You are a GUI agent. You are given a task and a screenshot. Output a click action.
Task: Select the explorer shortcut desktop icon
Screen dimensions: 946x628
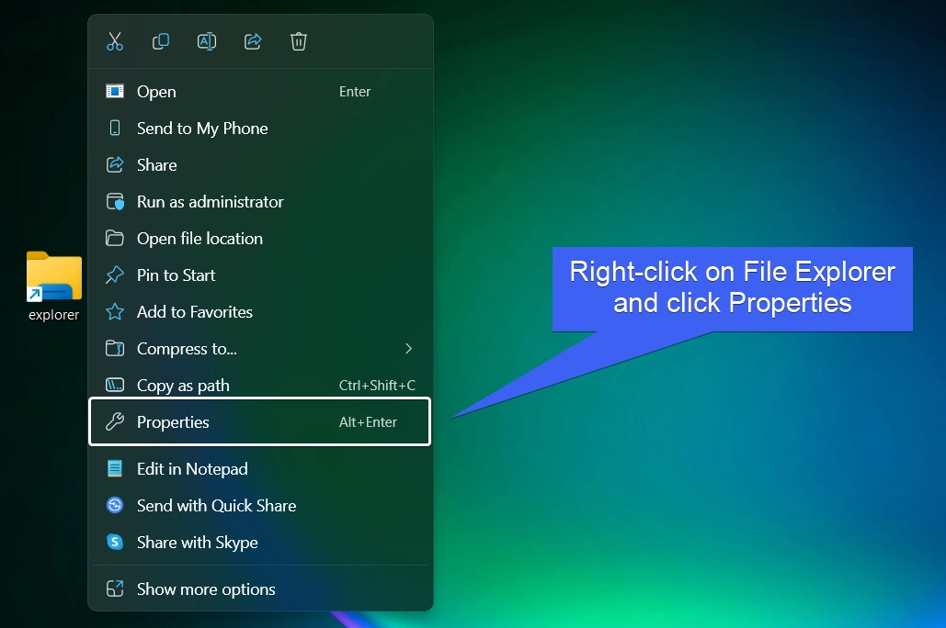point(53,286)
